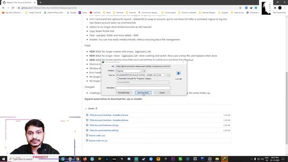Image resolution: width=288 pixels, height=162 pixels.
Task: Click the taskbar clock and date
Action: (x=274, y=159)
